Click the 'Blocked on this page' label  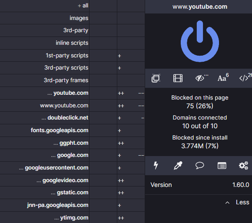(x=200, y=98)
